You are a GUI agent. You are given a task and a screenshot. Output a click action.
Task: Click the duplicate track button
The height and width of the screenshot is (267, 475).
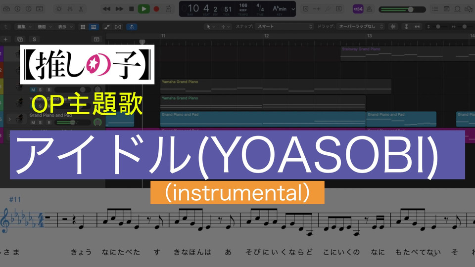coord(20,39)
